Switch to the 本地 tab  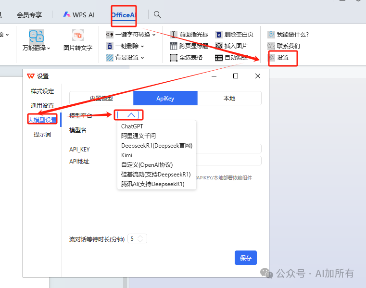229,98
